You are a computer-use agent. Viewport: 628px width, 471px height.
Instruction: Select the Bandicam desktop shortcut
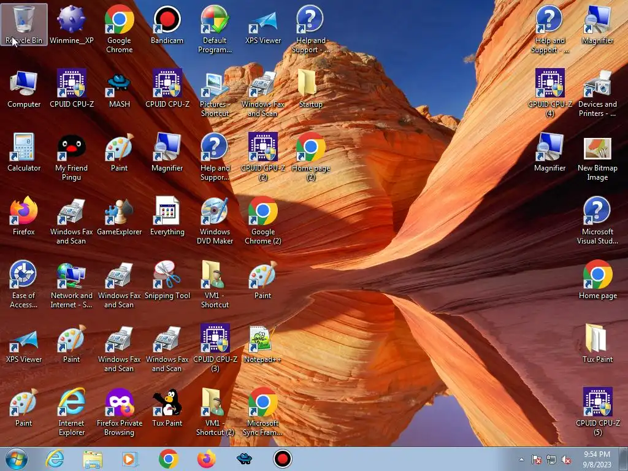point(167,25)
